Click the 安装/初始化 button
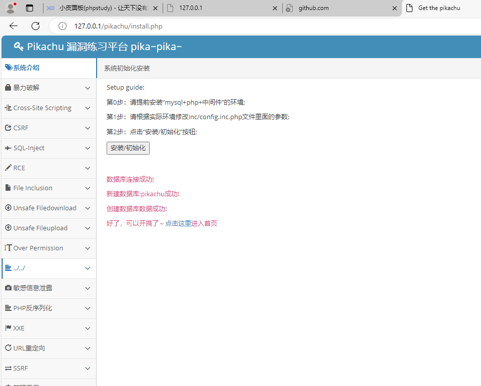 coord(128,148)
